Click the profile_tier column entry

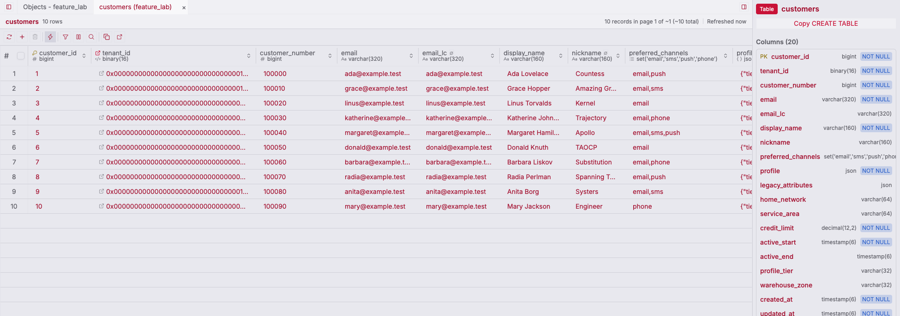tap(826, 271)
